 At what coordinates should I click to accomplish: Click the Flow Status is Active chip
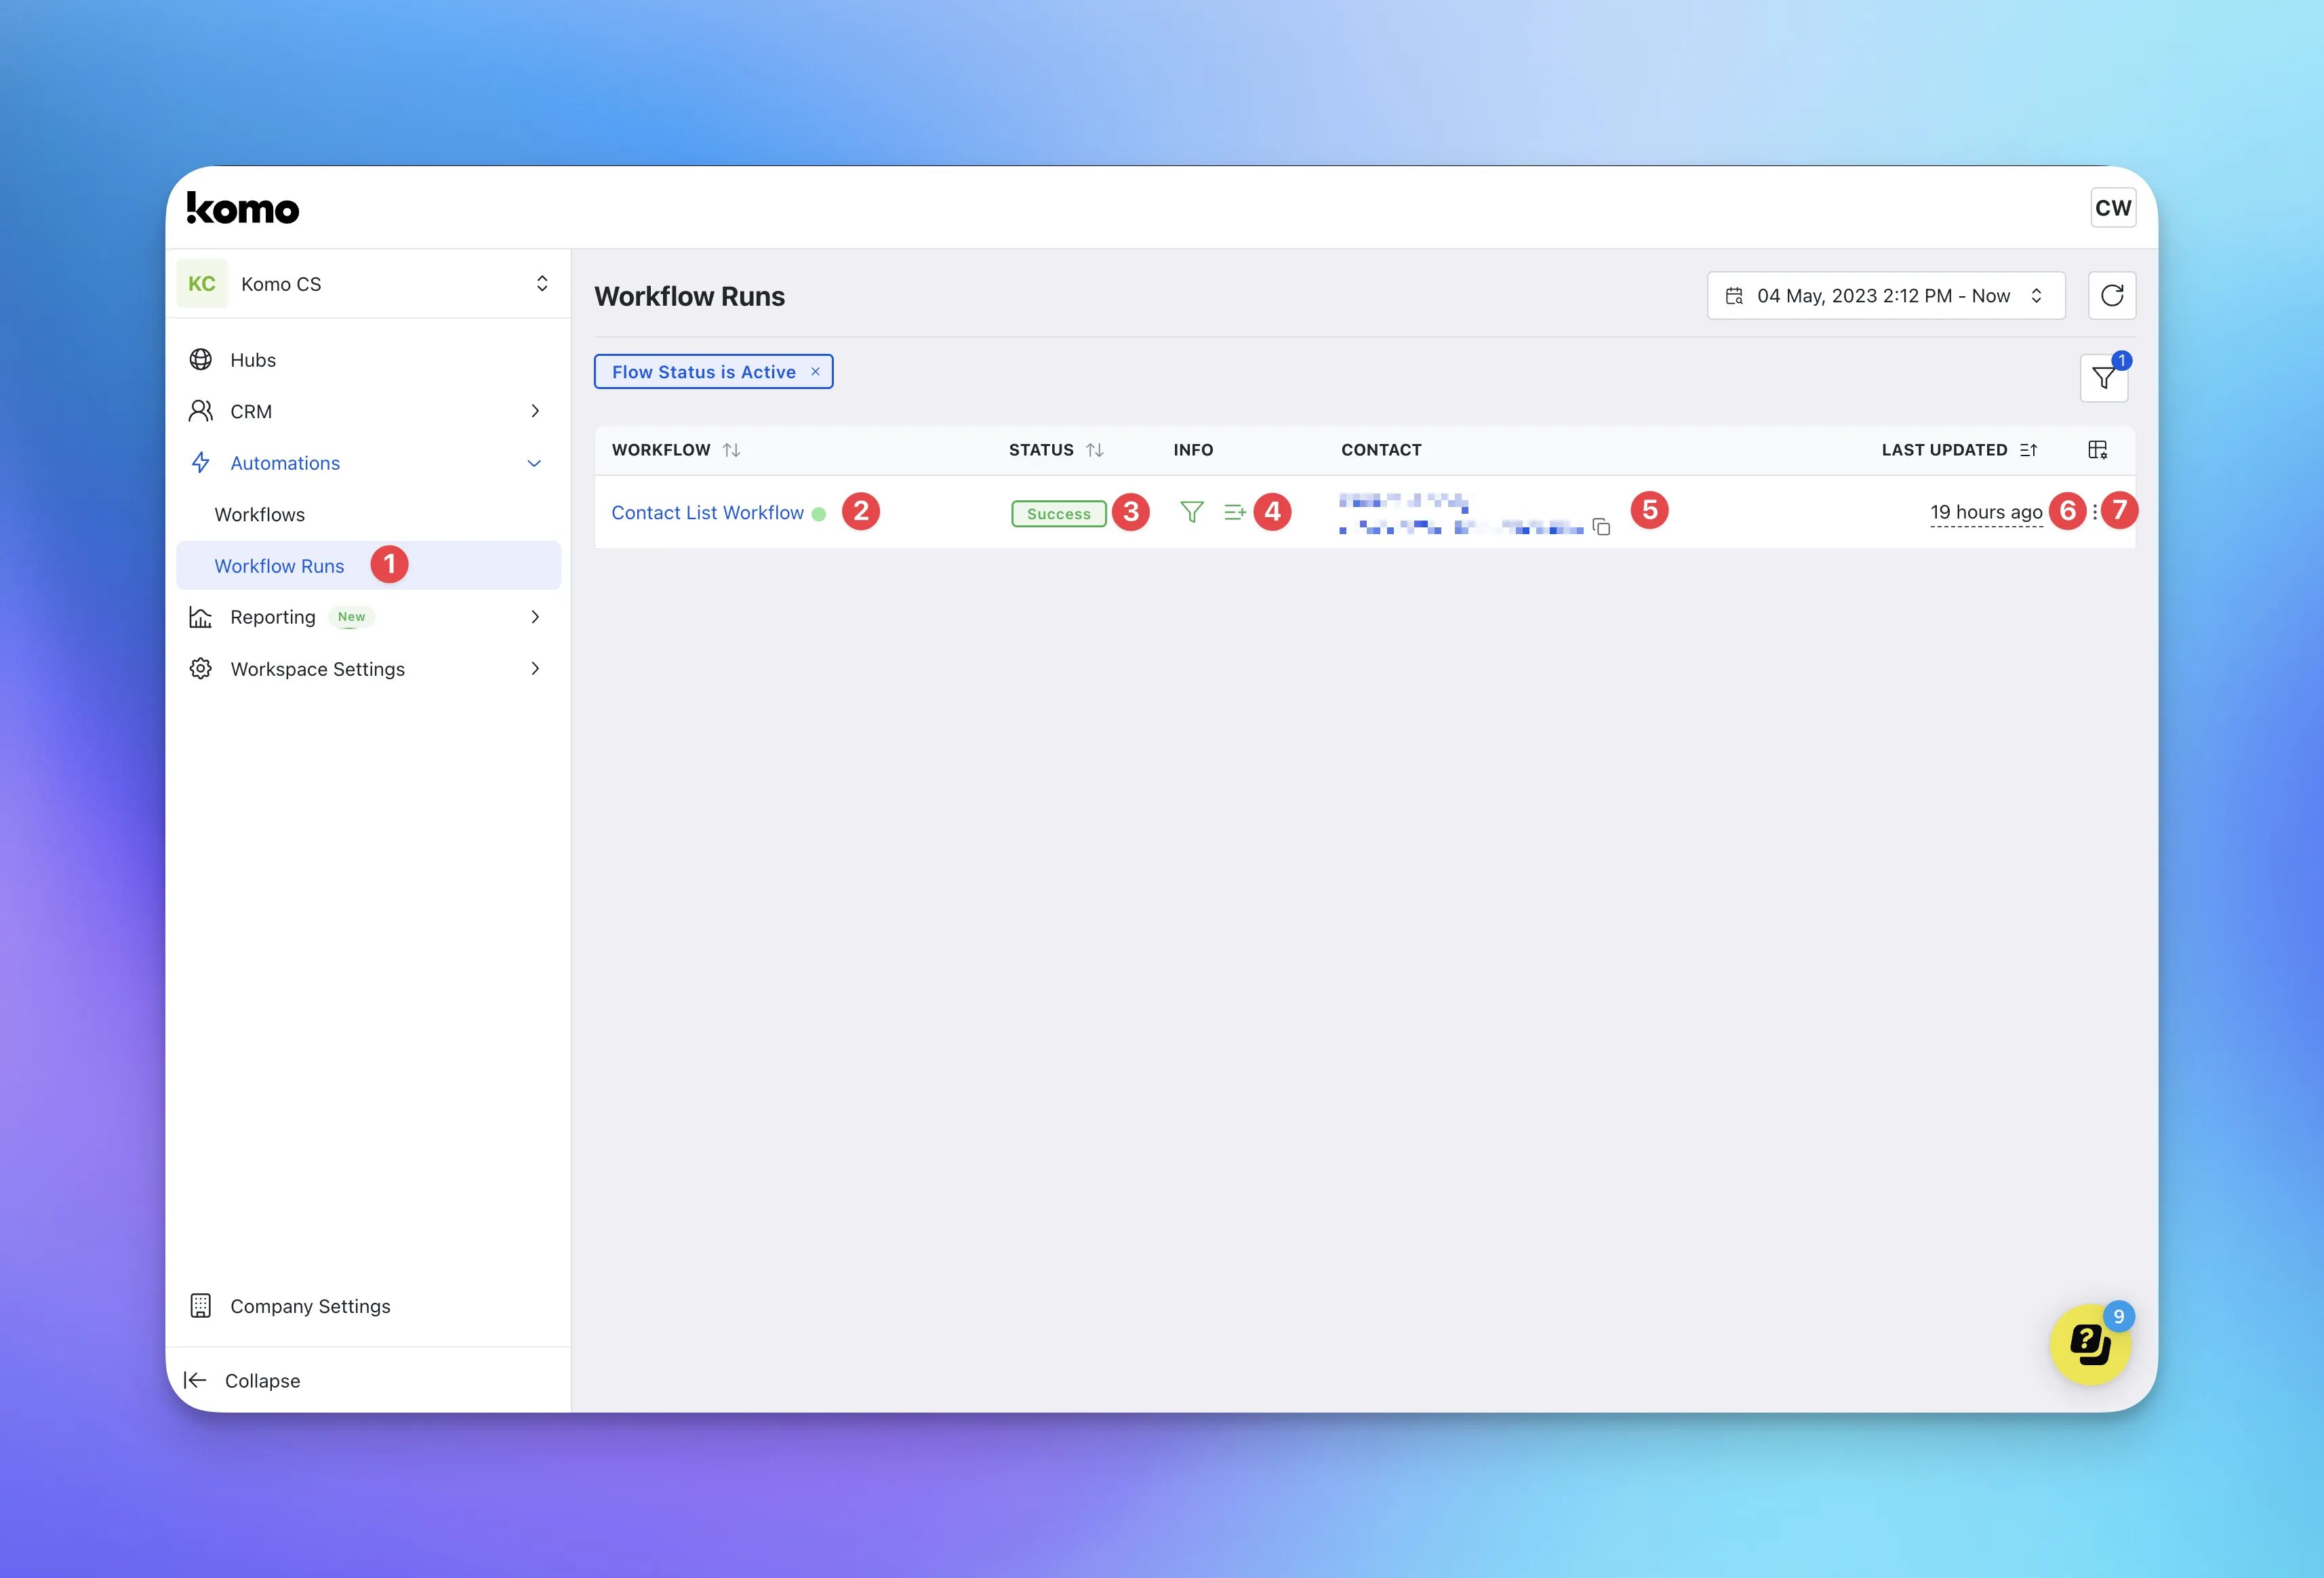point(713,372)
